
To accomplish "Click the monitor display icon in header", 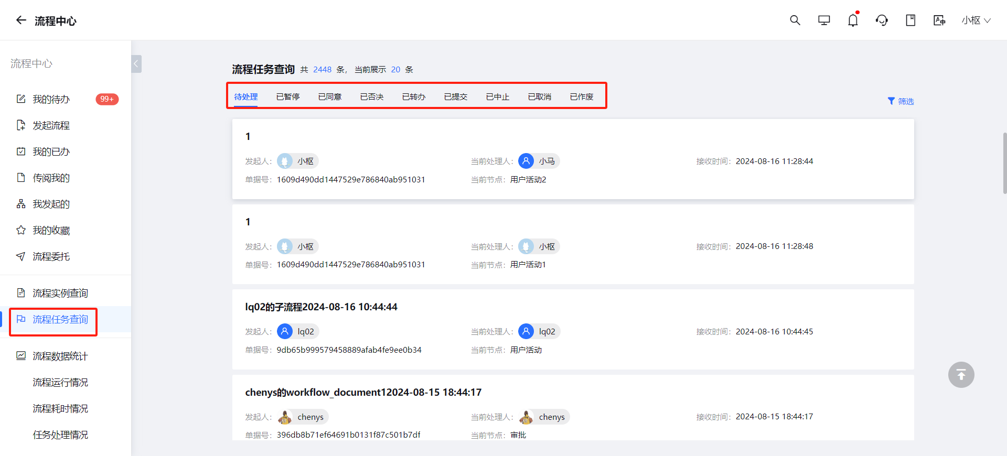I will coord(824,20).
